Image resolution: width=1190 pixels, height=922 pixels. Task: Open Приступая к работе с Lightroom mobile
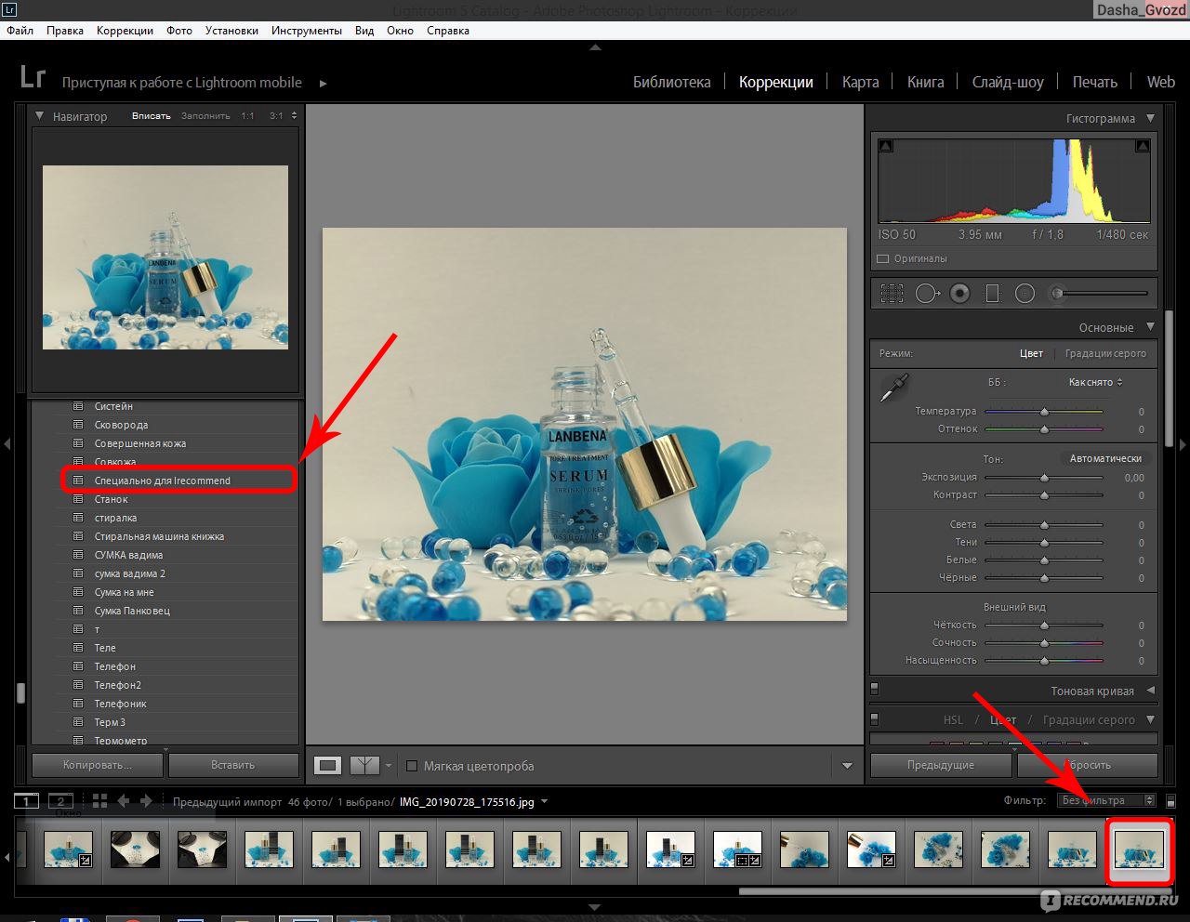click(x=182, y=83)
